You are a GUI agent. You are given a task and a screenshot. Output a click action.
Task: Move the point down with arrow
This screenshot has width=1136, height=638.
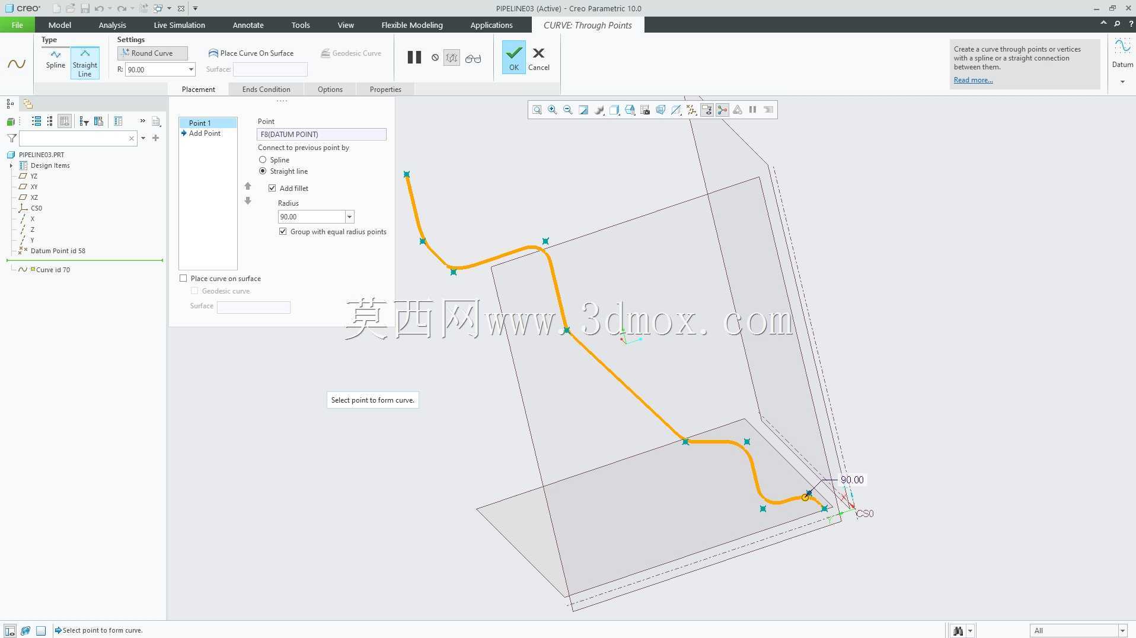(248, 201)
